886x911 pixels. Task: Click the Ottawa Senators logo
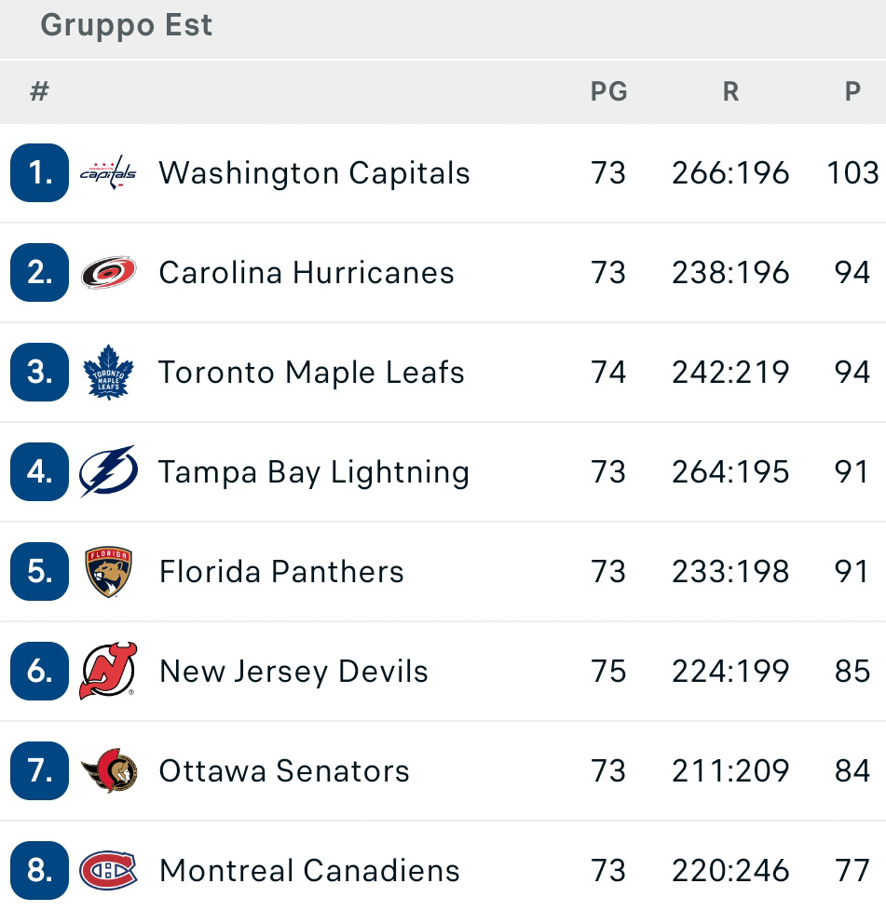point(109,770)
